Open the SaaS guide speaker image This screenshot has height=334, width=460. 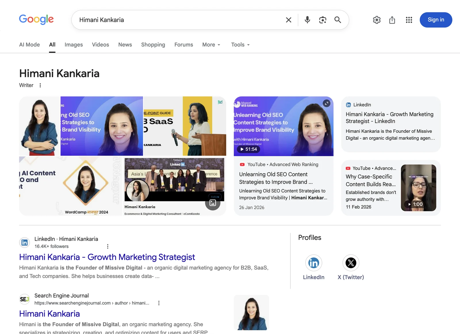185,126
